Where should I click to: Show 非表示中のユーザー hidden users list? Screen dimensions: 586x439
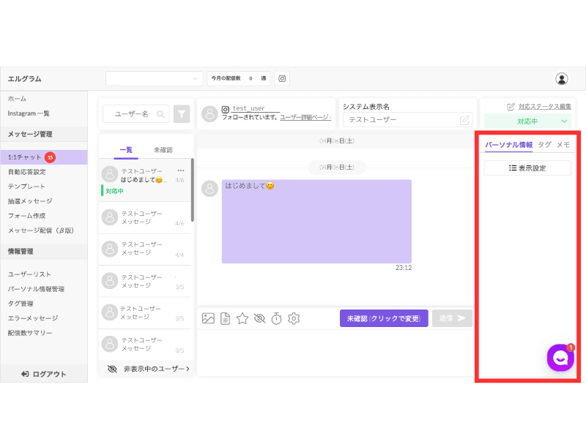[149, 369]
